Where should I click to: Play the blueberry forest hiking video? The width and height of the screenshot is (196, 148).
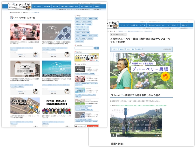[x=113, y=135]
